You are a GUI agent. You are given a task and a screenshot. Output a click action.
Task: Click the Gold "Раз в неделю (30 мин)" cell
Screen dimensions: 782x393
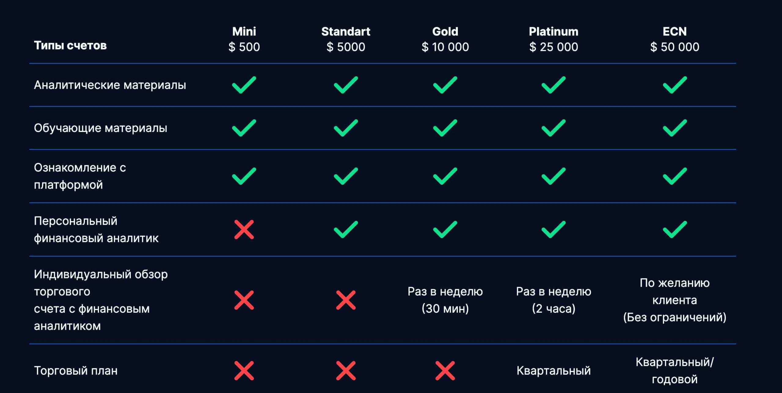pyautogui.click(x=445, y=300)
